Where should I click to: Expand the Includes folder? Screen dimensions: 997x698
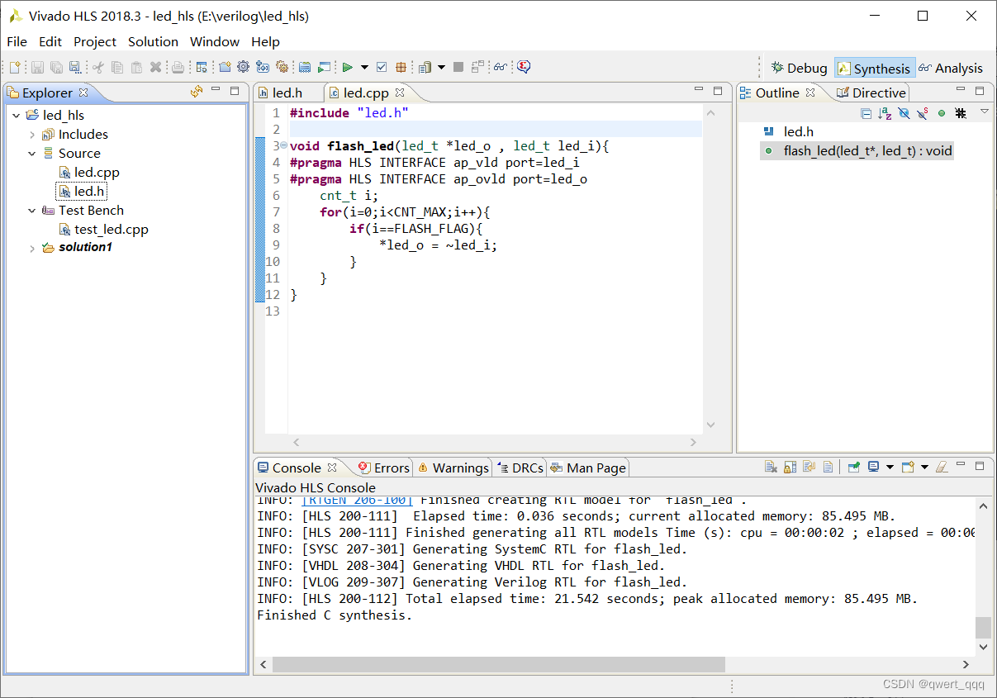tap(32, 135)
